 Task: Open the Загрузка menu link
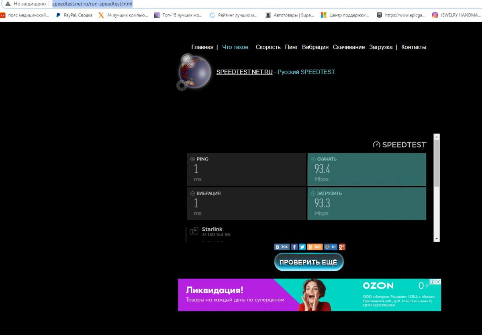click(x=381, y=47)
